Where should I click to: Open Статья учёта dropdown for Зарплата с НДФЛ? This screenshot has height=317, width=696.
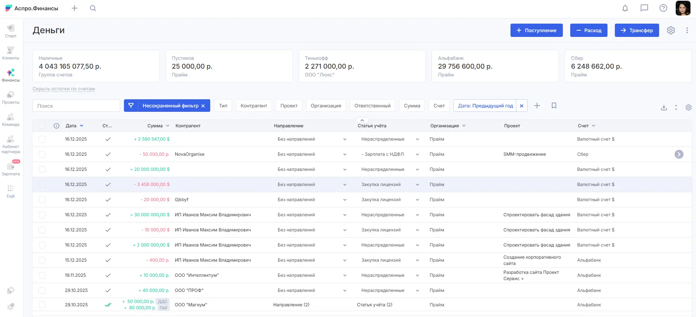click(x=417, y=154)
